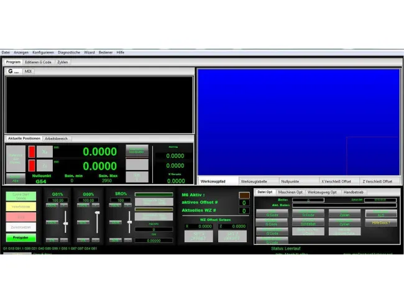Open the Datei menu
404x303 pixels.
point(6,53)
